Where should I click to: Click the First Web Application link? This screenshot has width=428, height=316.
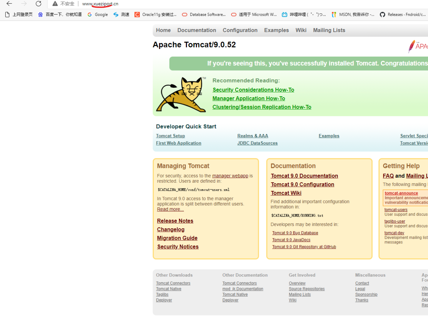(179, 143)
